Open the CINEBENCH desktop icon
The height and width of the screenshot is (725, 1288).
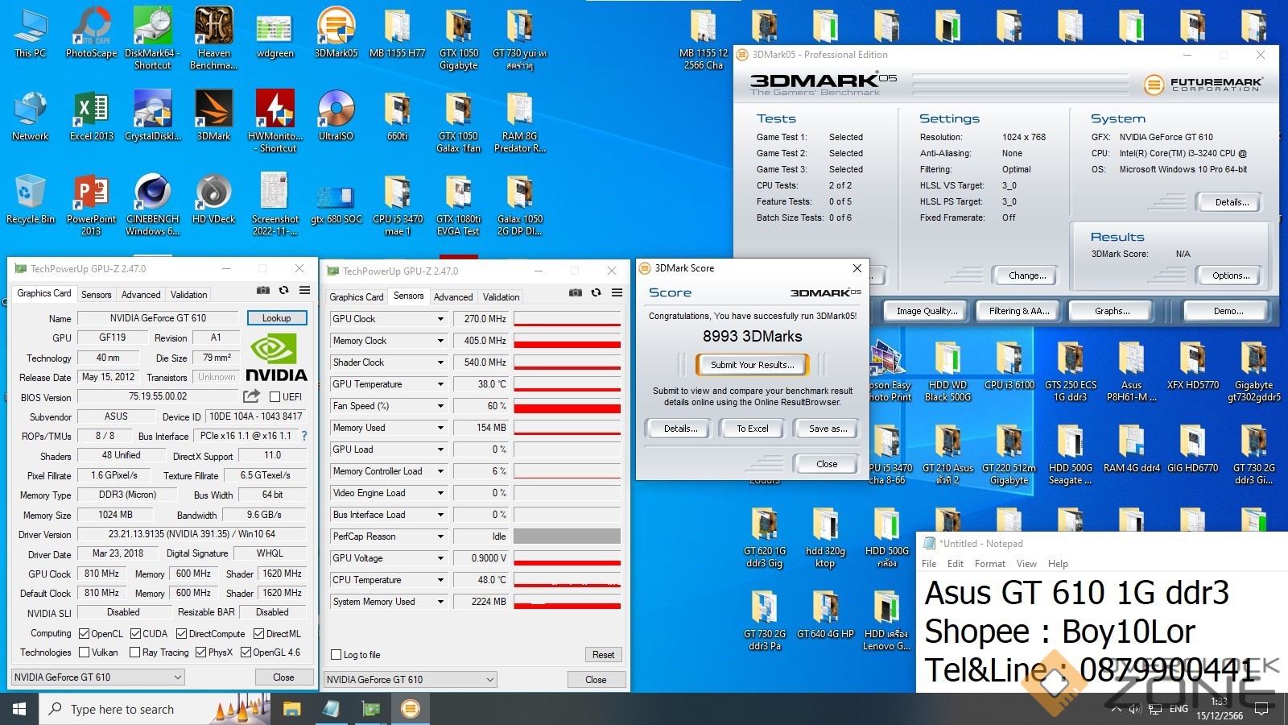click(x=152, y=203)
